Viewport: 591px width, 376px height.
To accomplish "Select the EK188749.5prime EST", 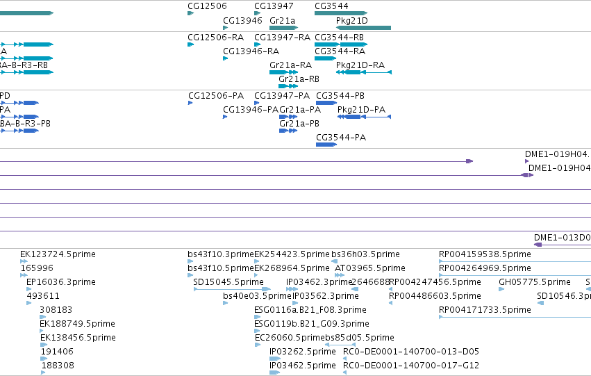I will (77, 324).
